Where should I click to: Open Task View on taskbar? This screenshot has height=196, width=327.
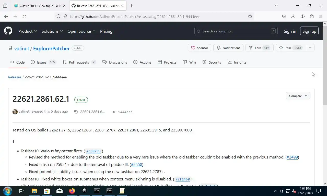21,191
